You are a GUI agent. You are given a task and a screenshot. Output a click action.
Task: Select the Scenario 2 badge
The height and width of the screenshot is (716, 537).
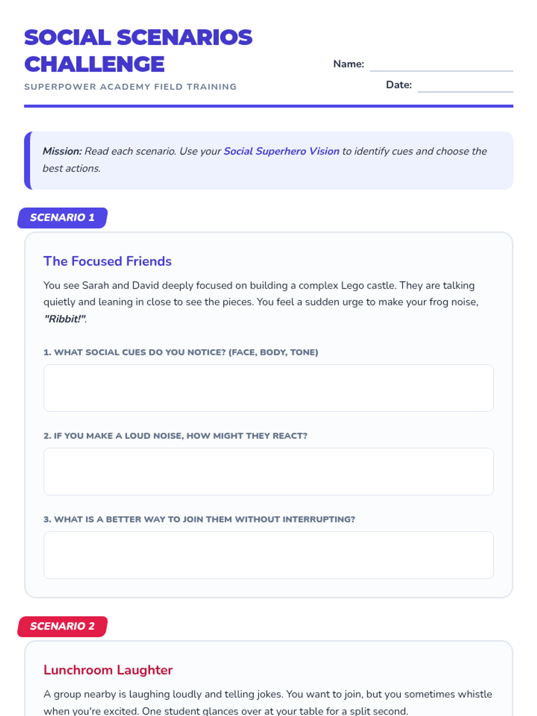click(63, 626)
